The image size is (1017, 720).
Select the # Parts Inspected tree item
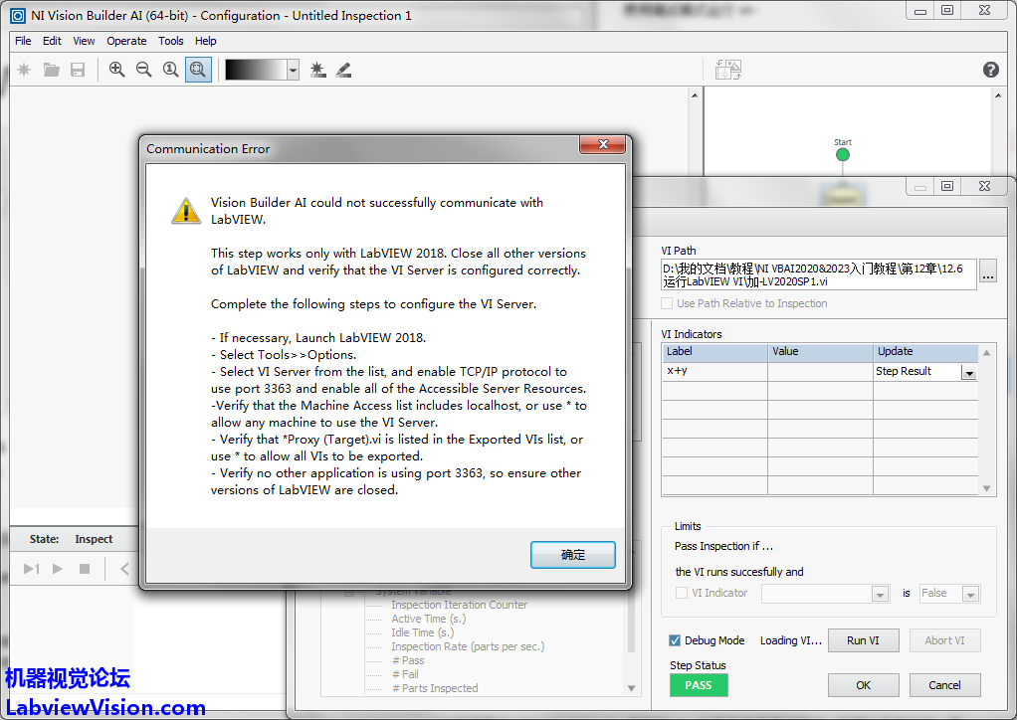pyautogui.click(x=435, y=688)
